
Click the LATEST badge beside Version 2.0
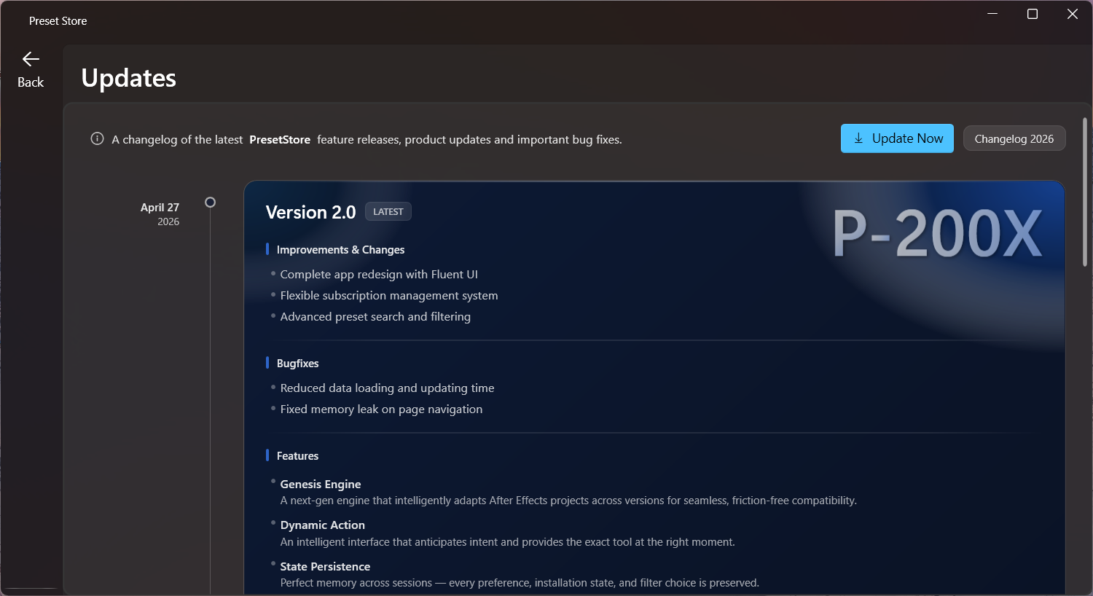pos(388,211)
